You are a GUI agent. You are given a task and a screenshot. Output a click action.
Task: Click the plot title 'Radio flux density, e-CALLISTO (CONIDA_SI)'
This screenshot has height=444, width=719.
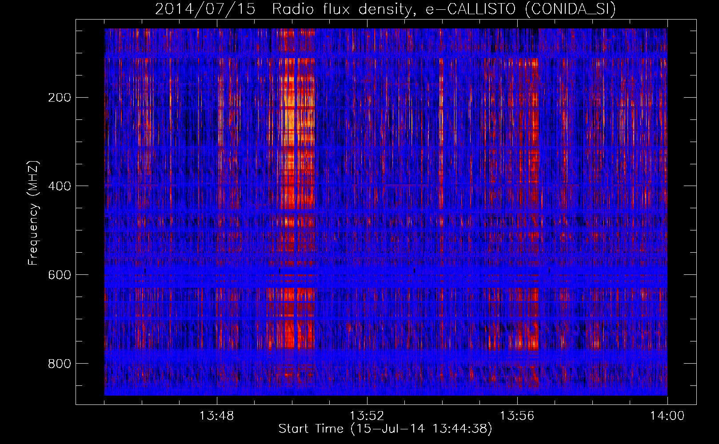tap(444, 9)
